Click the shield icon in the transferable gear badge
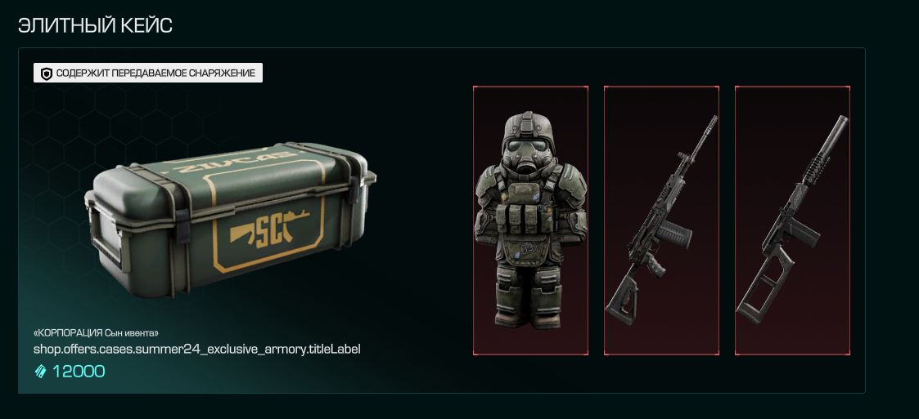 (x=47, y=74)
